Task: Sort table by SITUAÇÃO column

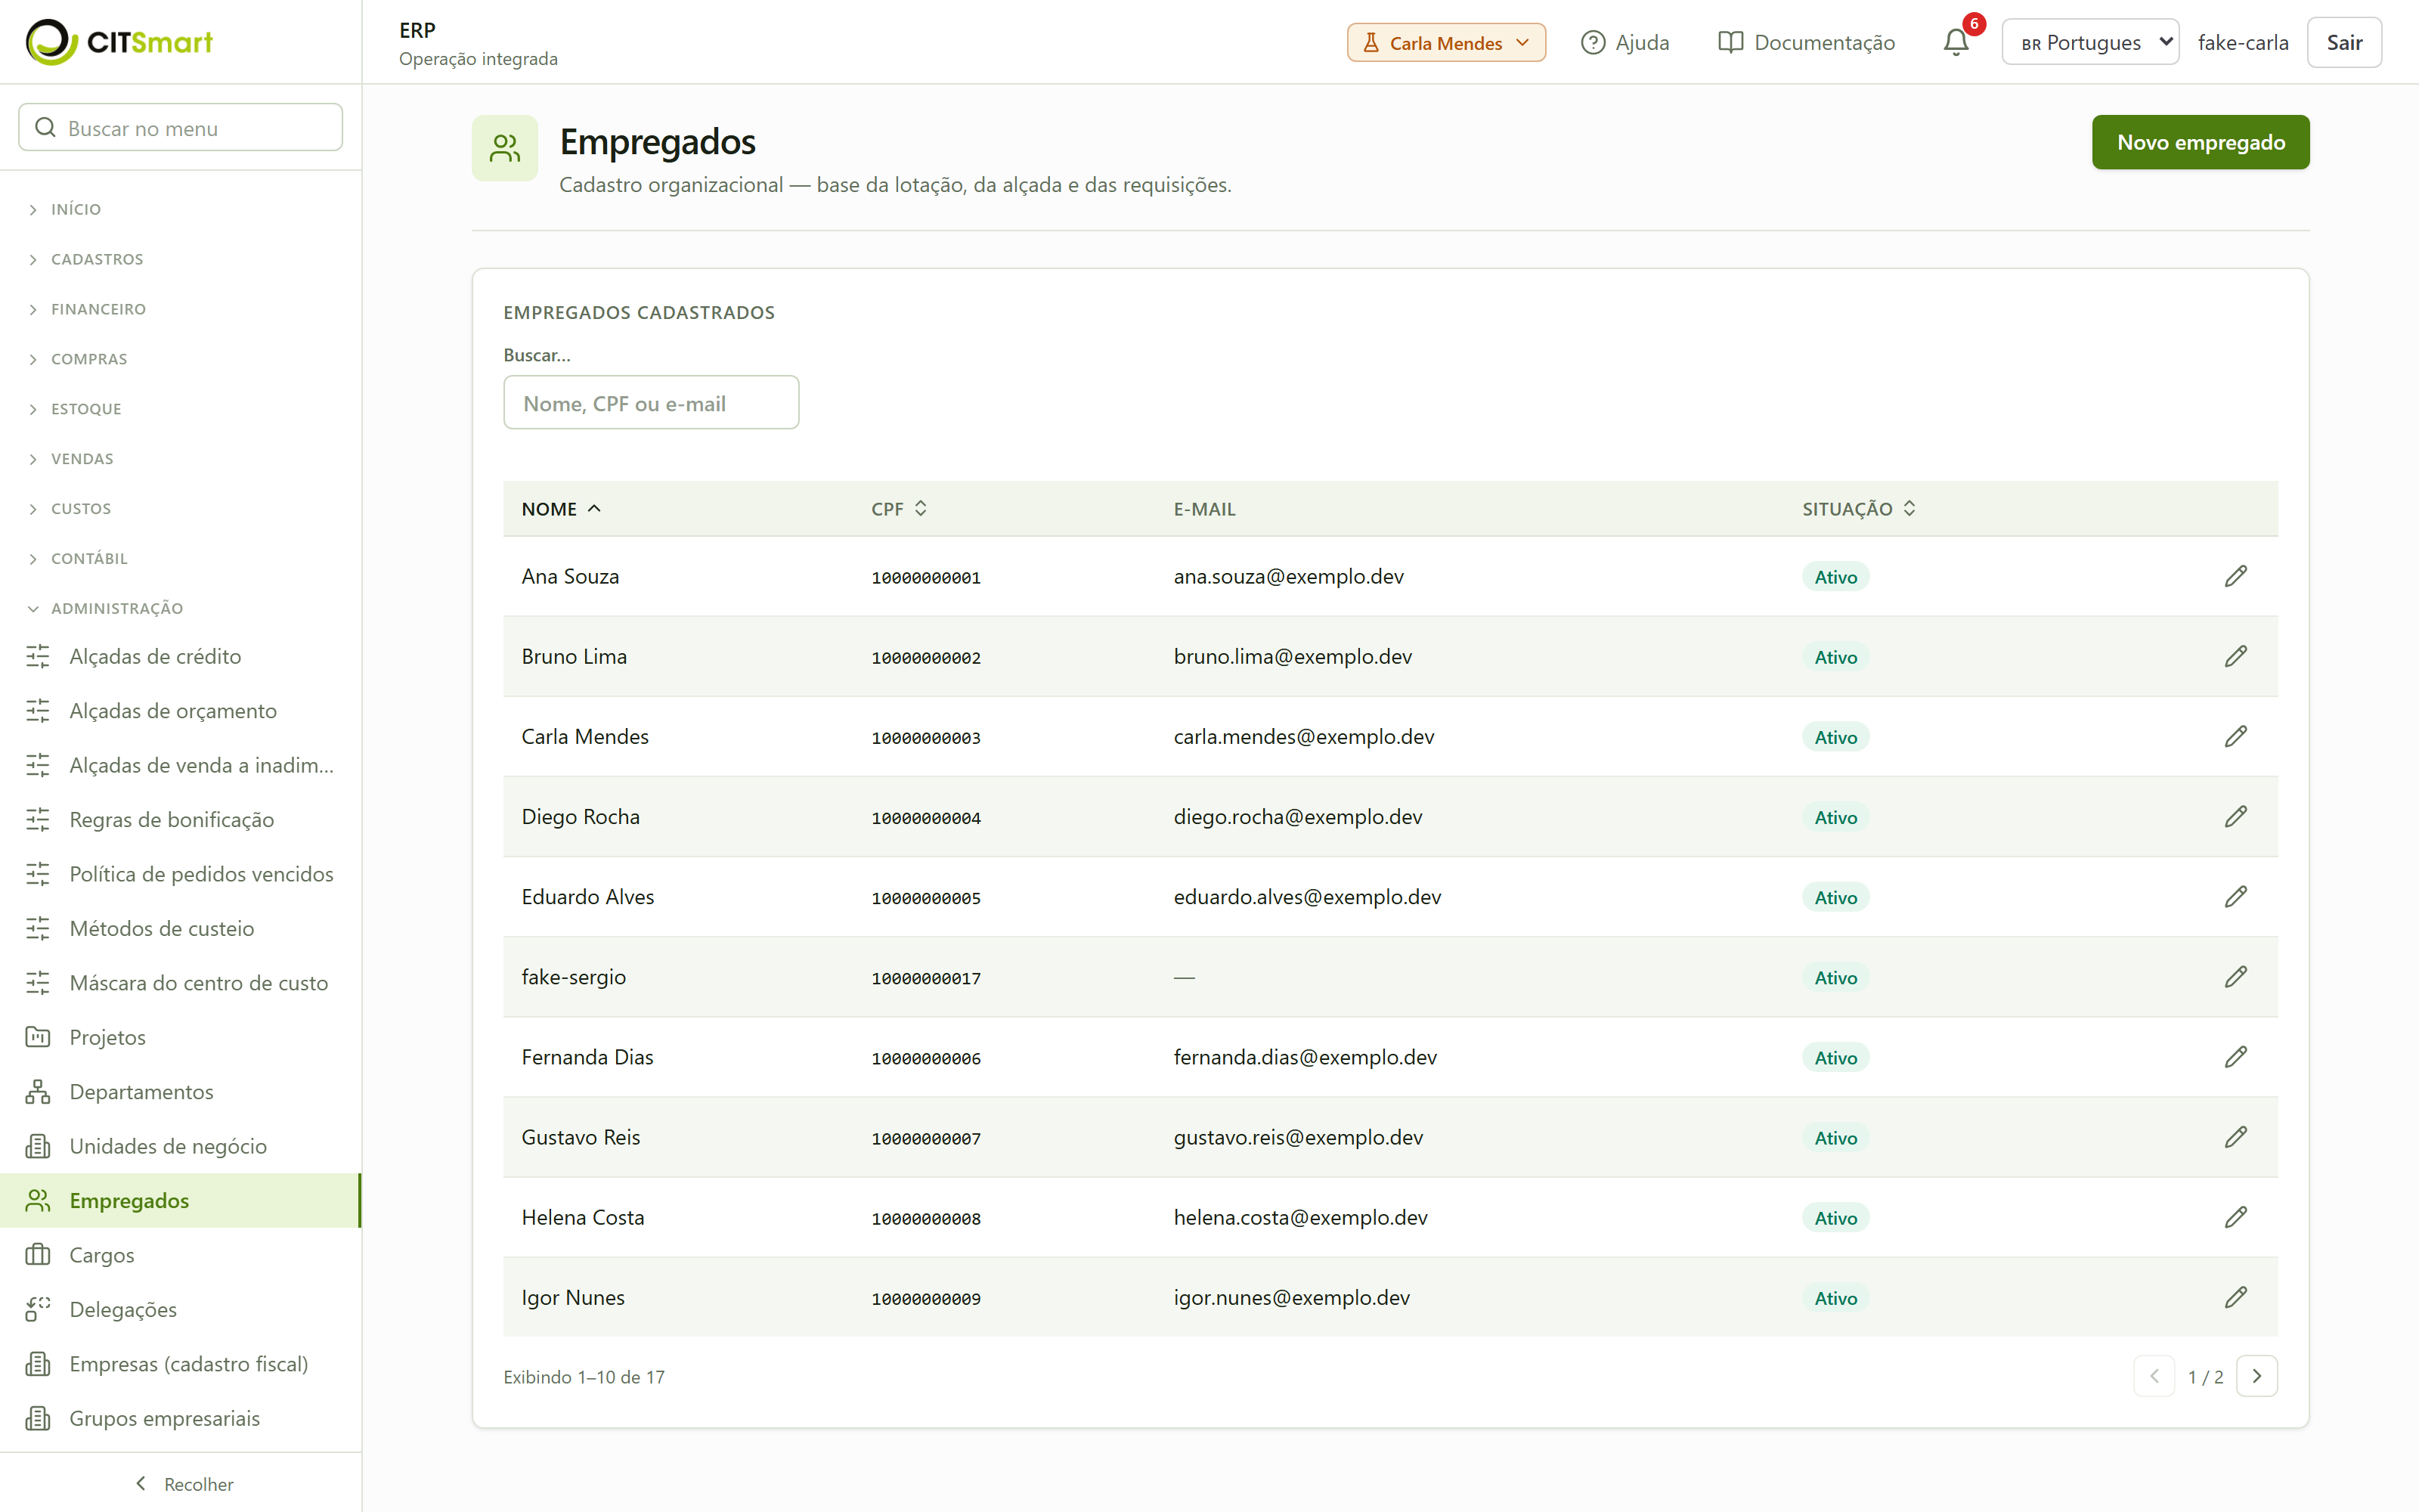Action: (1858, 508)
